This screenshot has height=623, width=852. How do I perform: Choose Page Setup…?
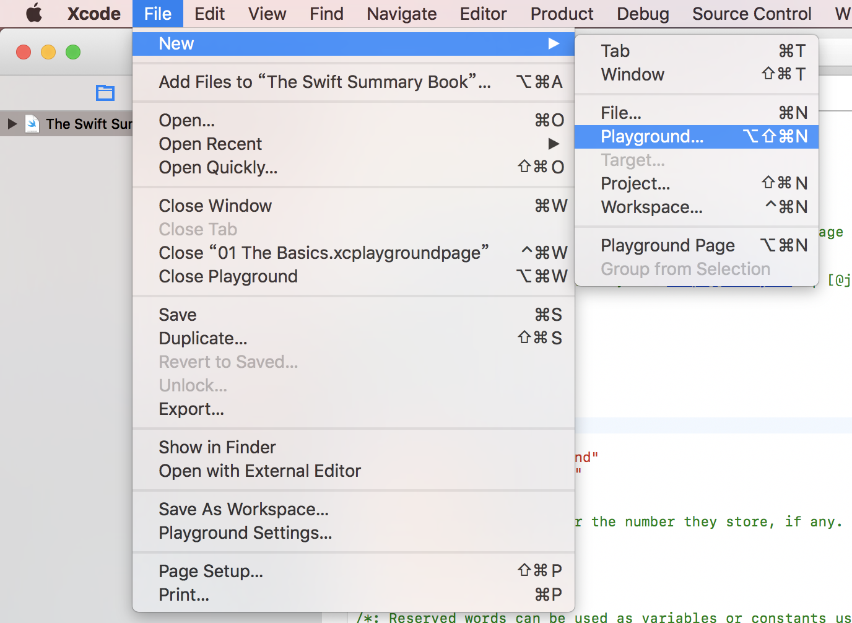[354, 571]
